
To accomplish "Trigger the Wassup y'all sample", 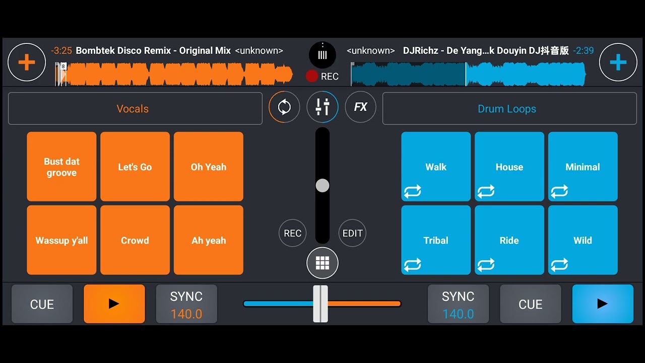I will pyautogui.click(x=61, y=240).
